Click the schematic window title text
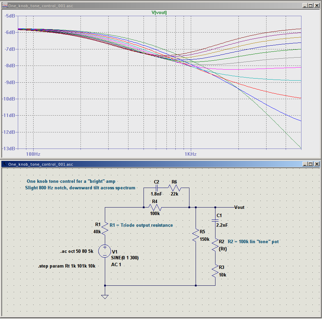Screen dimensions: 322x319 pyautogui.click(x=40, y=164)
